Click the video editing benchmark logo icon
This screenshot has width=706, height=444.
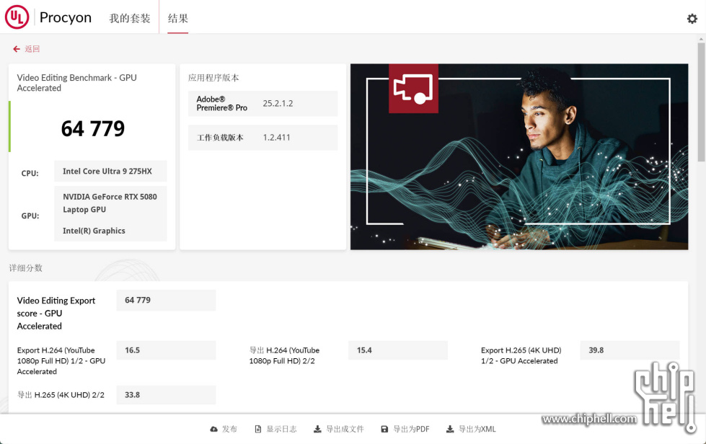coord(413,89)
